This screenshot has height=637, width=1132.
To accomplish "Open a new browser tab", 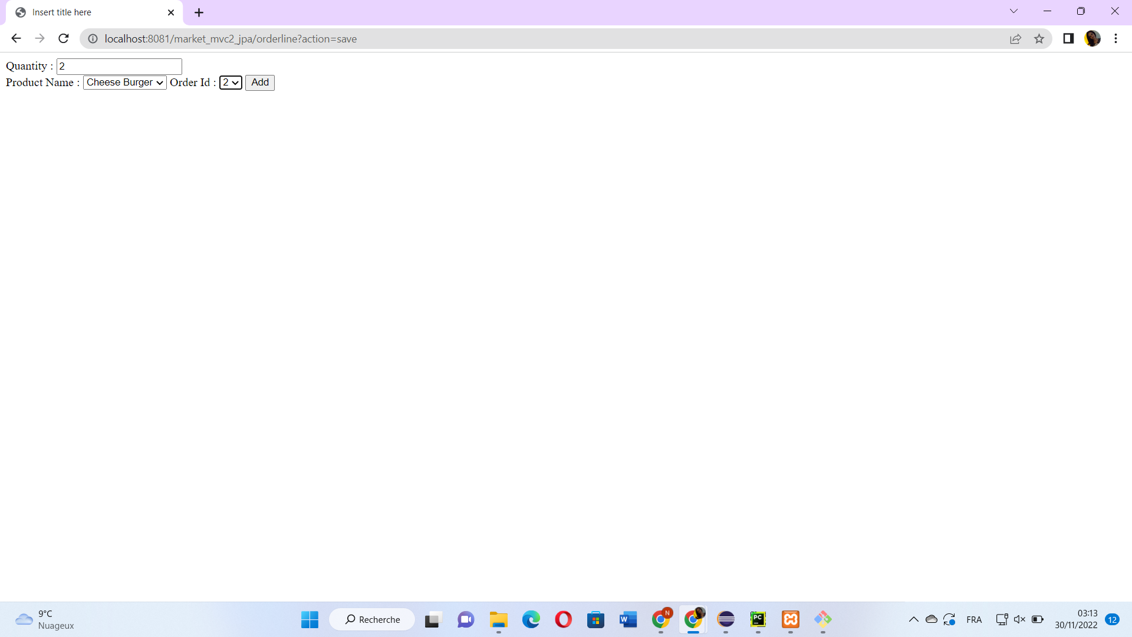I will point(199,12).
